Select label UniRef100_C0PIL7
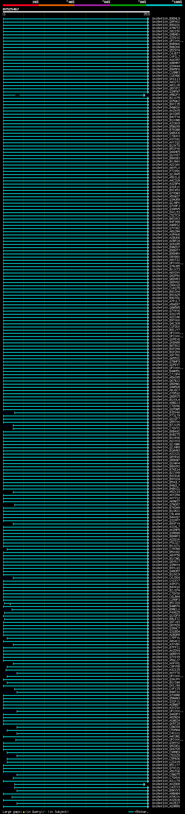The image size is (185, 814). click(166, 57)
